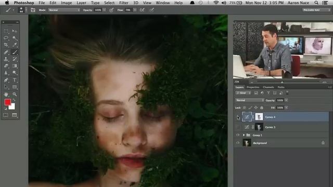Select the History Brush tool
The width and height of the screenshot is (333, 187).
click(x=15, y=59)
